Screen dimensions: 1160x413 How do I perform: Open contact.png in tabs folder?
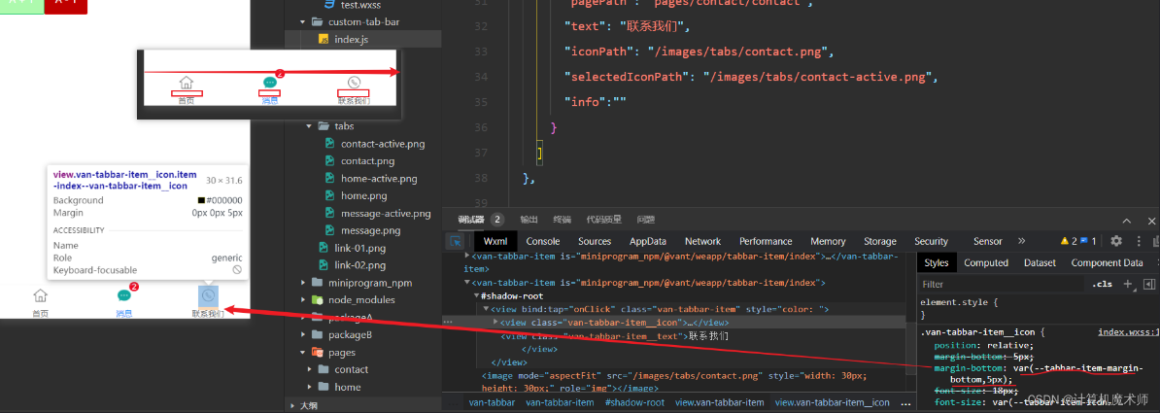pyautogui.click(x=367, y=160)
